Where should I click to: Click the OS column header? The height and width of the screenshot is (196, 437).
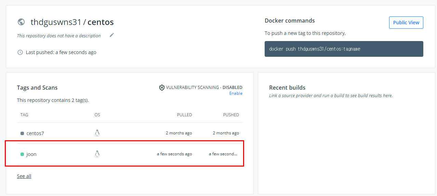click(97, 115)
